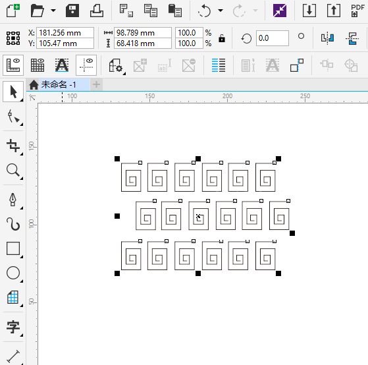368x365 pixels.
Task: Choose the Ellipse tool
Action: [x=13, y=273]
